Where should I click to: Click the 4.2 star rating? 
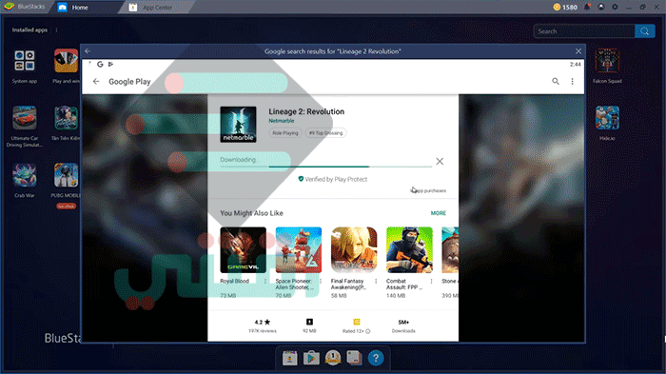point(263,323)
